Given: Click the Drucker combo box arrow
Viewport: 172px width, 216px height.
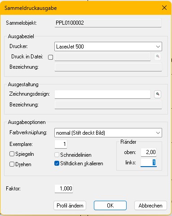Looking at the screenshot, I should (x=158, y=47).
